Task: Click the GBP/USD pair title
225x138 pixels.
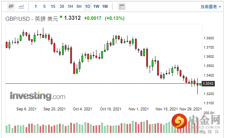Action: [31, 18]
